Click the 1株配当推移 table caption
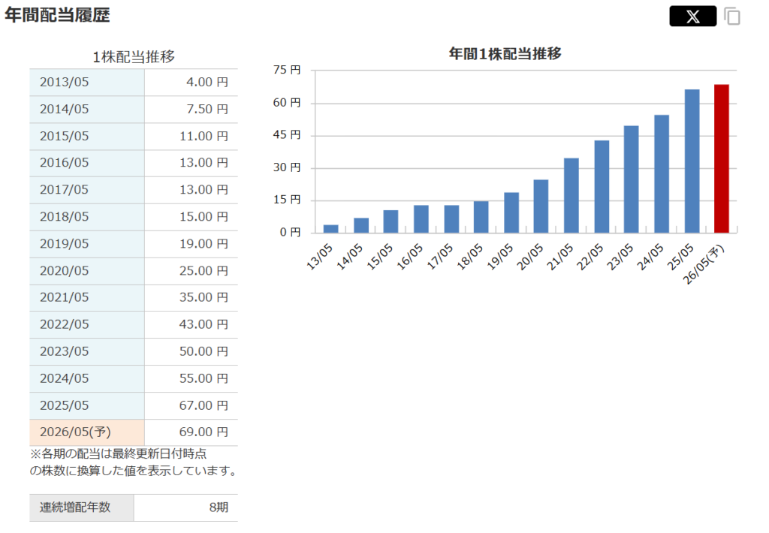Image resolution: width=769 pixels, height=533 pixels. (134, 57)
